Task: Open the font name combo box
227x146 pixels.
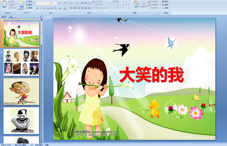Action: tap(43, 3)
